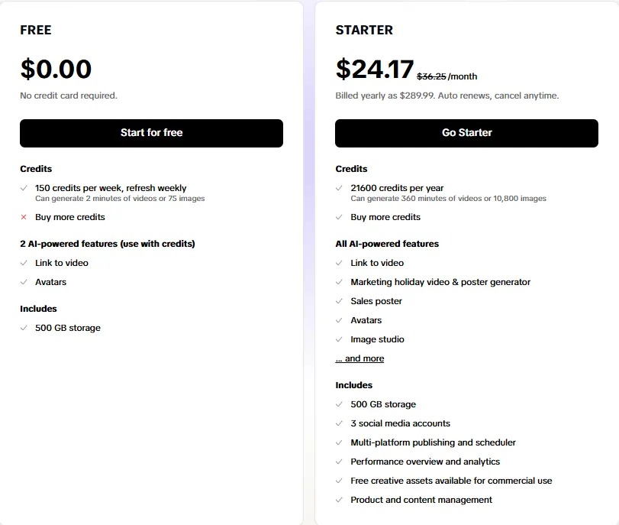This screenshot has height=525, width=619.
Task: Open the ... and more link
Action: tap(359, 358)
